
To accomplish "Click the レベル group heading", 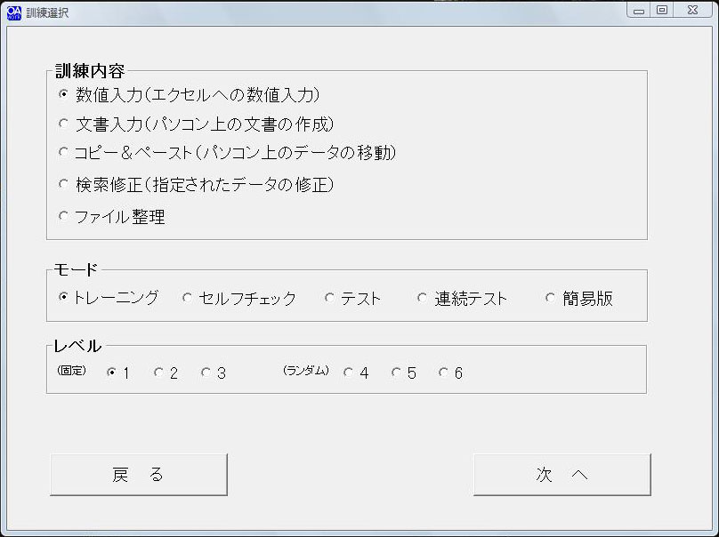I will 77,346.
